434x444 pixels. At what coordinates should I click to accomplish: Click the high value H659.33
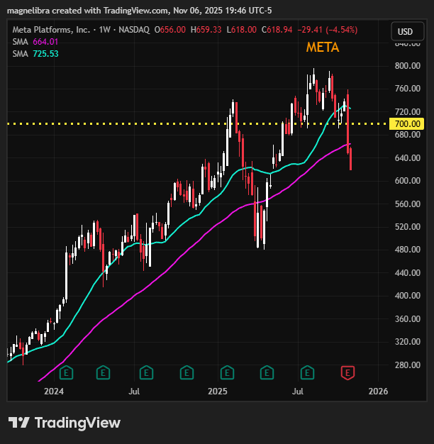click(x=206, y=30)
